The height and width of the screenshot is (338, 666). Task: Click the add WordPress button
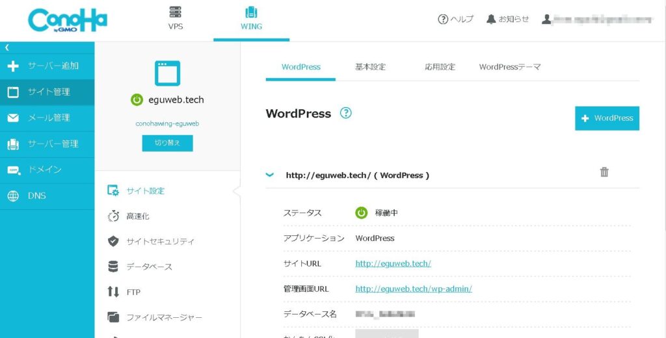607,118
